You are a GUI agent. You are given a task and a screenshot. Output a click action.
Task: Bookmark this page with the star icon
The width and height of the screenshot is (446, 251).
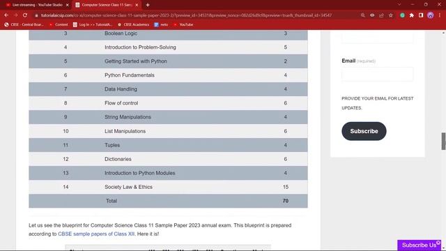pyautogui.click(x=391, y=15)
